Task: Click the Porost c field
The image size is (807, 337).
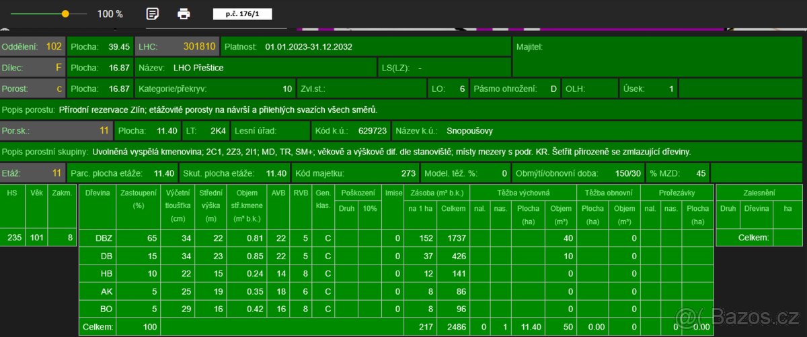Action: pyautogui.click(x=33, y=89)
